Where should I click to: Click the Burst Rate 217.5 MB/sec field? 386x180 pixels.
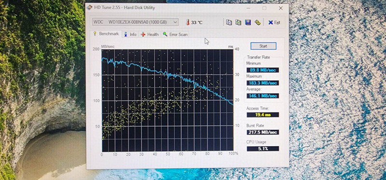(262, 132)
